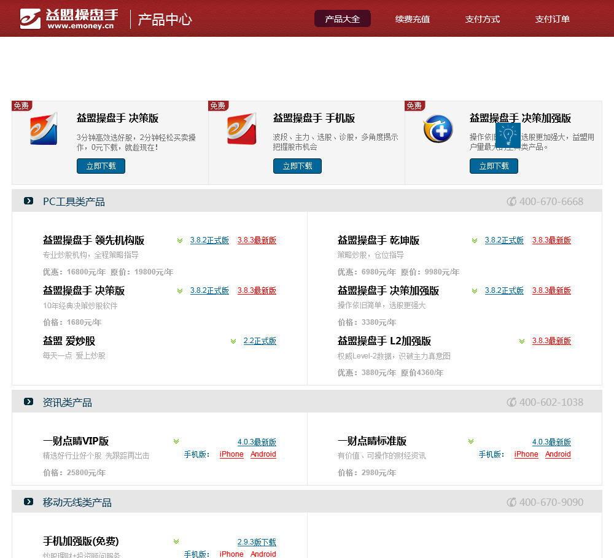Open Android link for 一财点睛标准版

coord(558,454)
